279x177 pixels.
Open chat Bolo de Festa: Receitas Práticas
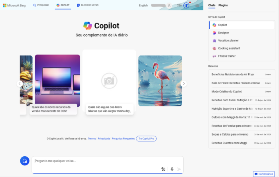click(241, 83)
